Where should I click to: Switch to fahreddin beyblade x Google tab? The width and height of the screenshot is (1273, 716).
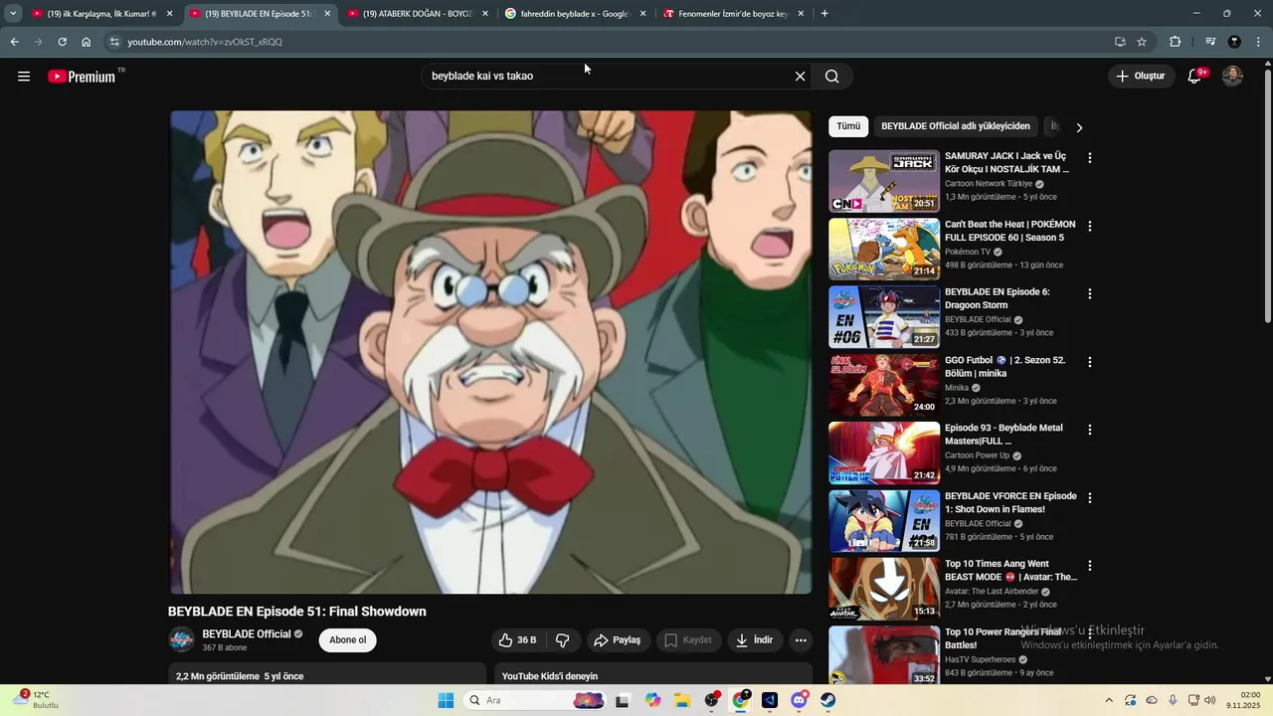click(x=576, y=14)
